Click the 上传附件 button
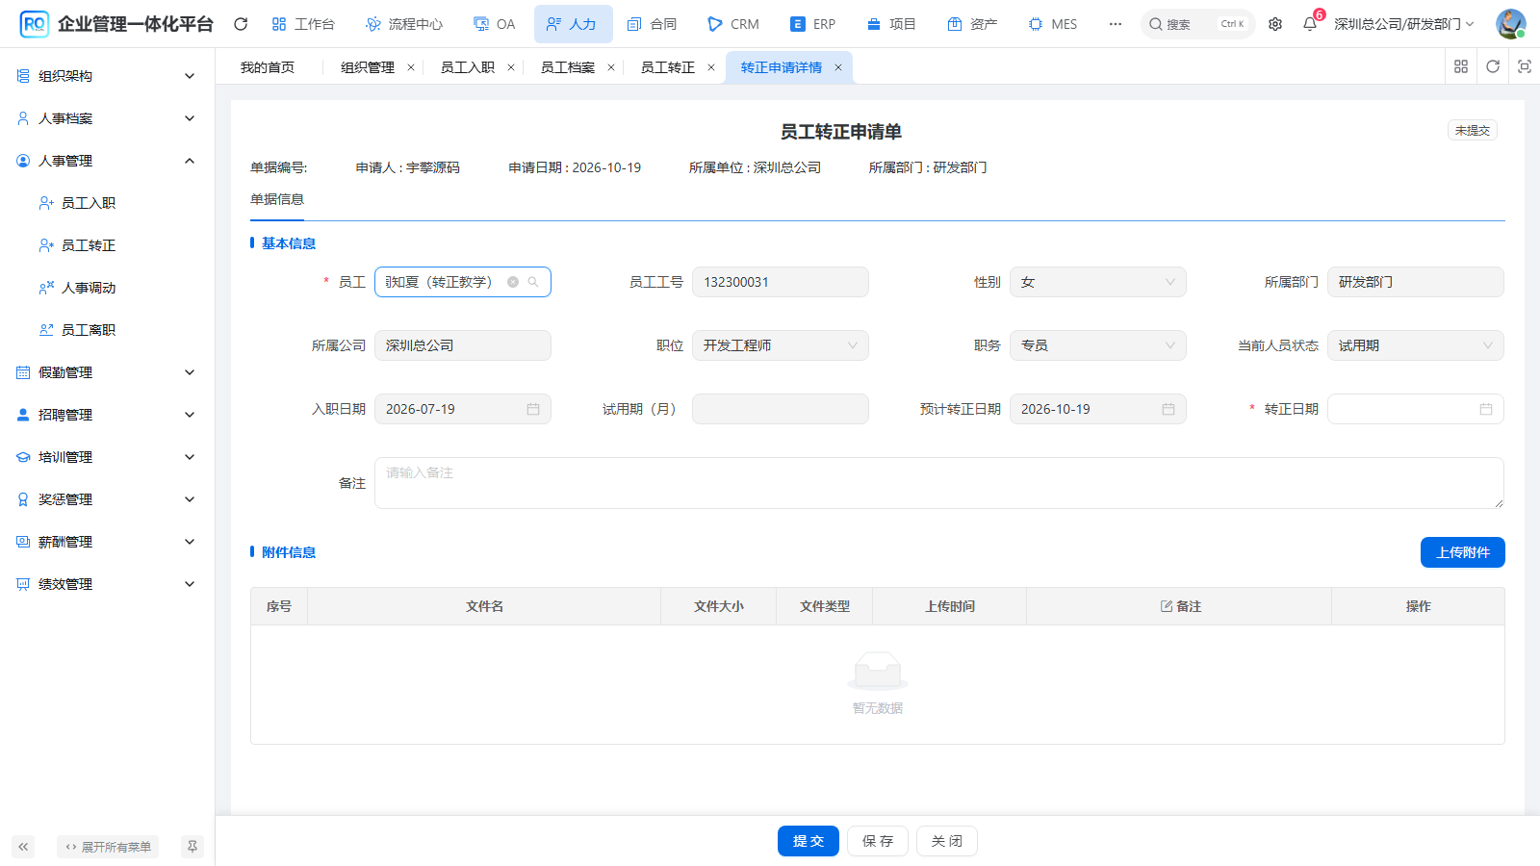The image size is (1540, 866). click(1463, 552)
